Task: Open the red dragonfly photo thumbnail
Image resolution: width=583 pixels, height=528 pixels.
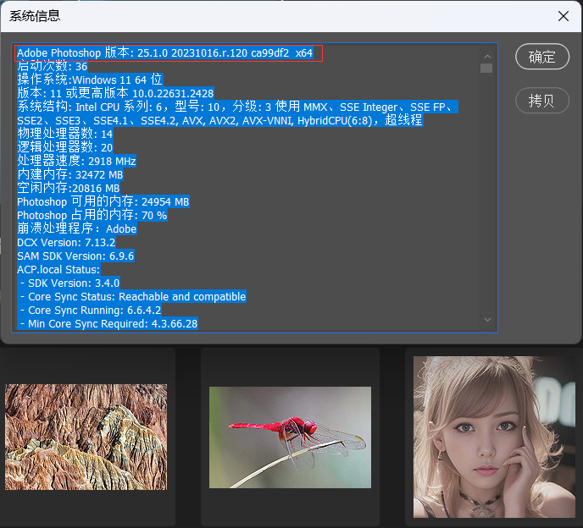Action: point(290,437)
